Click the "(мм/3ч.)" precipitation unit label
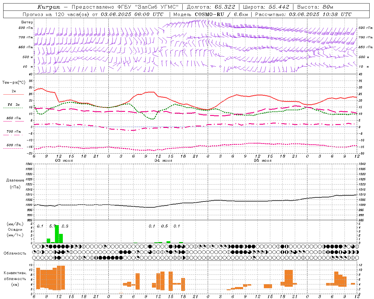 [x=15, y=224]
